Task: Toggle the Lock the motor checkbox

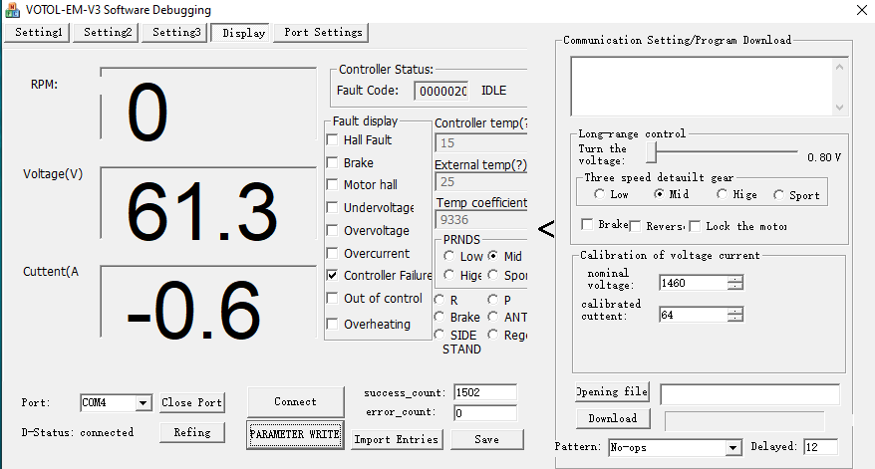Action: [696, 226]
